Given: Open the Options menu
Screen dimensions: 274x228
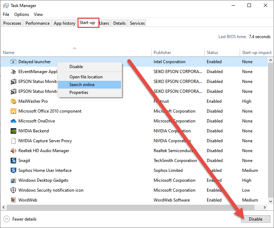Looking at the screenshot, I should click(22, 14).
